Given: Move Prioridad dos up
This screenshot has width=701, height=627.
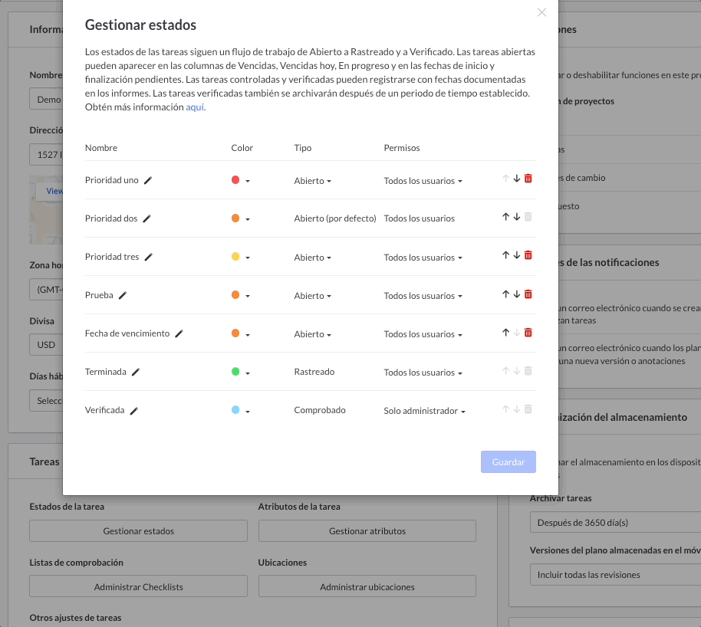Looking at the screenshot, I should tap(505, 217).
